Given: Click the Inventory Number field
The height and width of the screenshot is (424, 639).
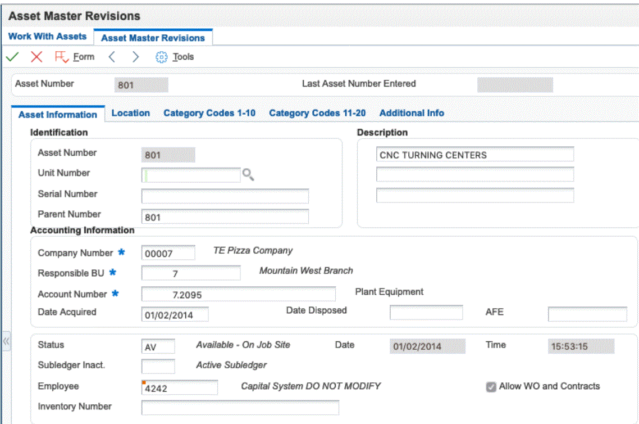Looking at the screenshot, I should coord(240,408).
